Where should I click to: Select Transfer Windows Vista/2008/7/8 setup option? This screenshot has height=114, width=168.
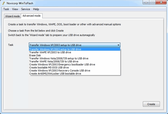click(59, 58)
